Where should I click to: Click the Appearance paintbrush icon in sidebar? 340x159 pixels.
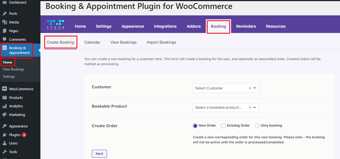coord(4,126)
